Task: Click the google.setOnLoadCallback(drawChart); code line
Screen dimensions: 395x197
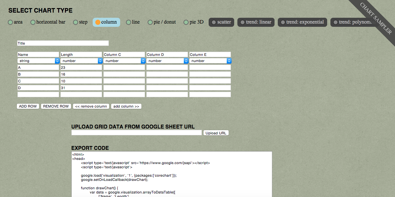Action: tap(114, 180)
